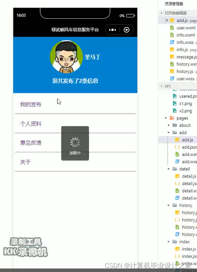Image resolution: width=197 pixels, height=272 pixels.
Task: Open 个人资料 menu entry
Action: [x=75, y=124]
